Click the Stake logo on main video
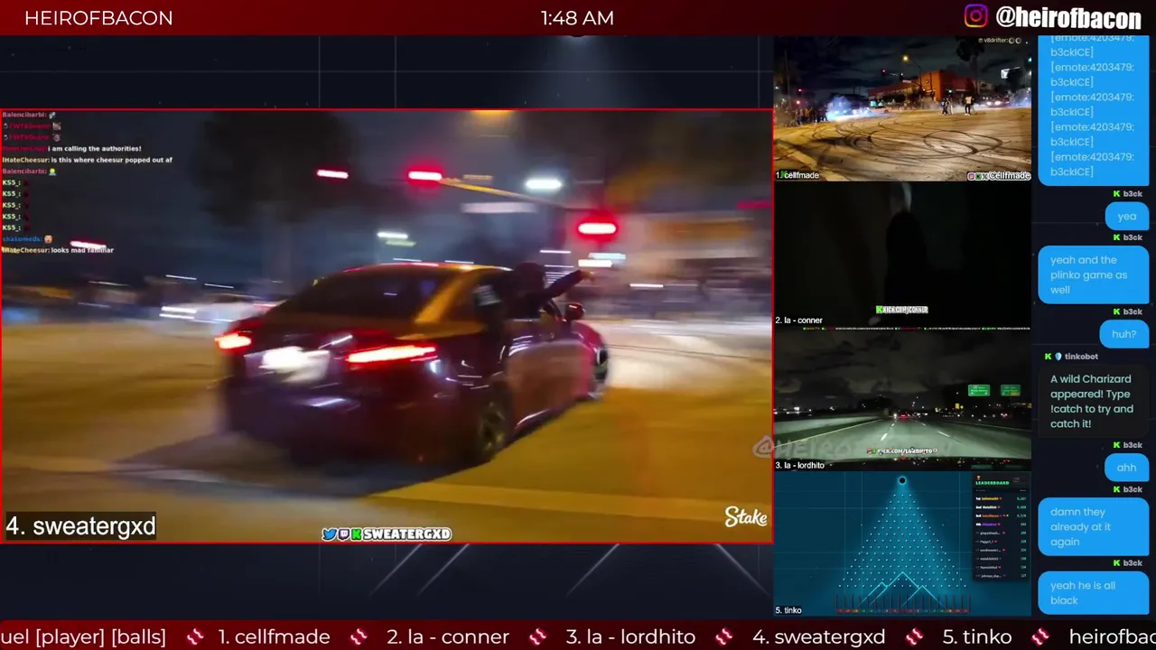 [745, 516]
